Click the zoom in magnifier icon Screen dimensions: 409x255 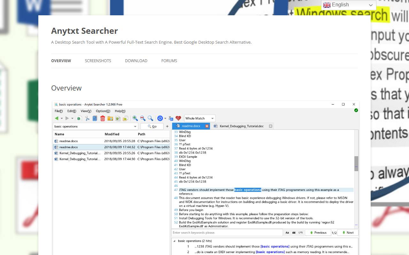pos(135,118)
